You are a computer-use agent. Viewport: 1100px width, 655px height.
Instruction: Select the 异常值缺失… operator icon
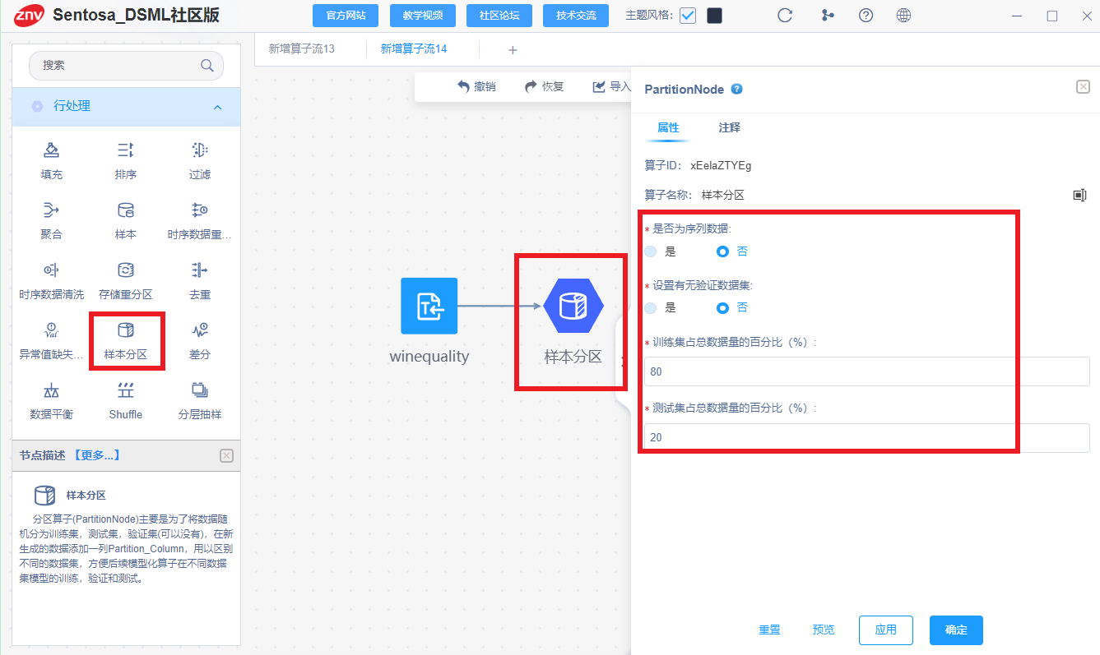[51, 330]
